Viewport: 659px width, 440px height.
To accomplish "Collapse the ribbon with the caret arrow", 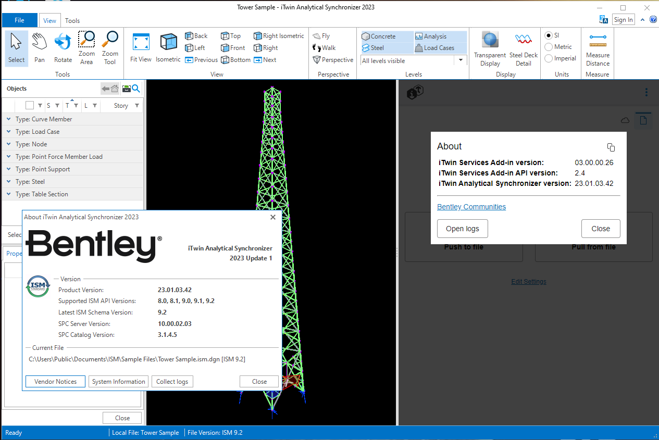I will [643, 20].
